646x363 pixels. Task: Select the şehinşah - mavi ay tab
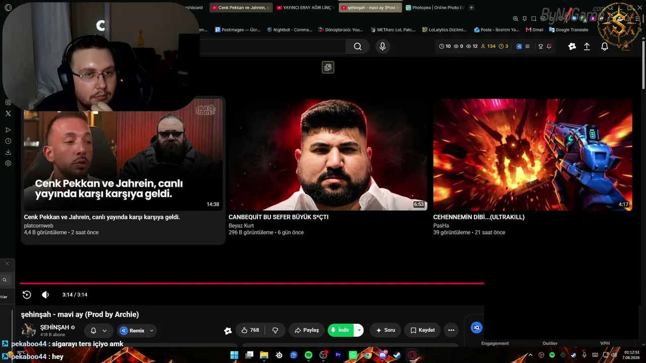pos(370,8)
